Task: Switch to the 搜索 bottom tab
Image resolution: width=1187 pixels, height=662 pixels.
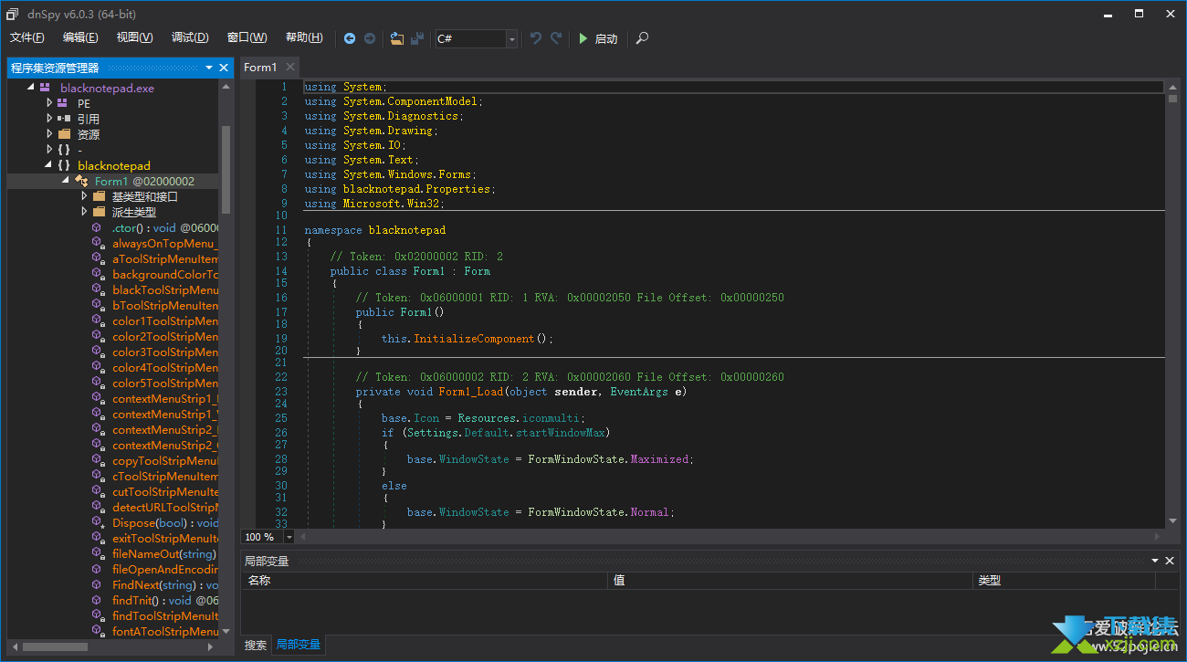Action: 256,645
